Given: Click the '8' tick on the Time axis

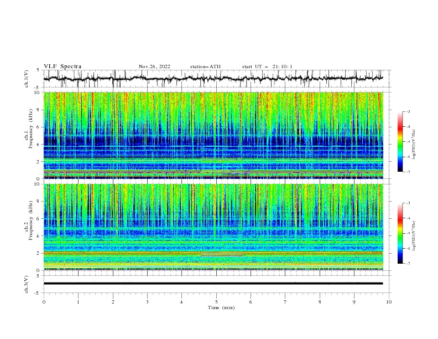Looking at the screenshot, I should (x=320, y=302).
